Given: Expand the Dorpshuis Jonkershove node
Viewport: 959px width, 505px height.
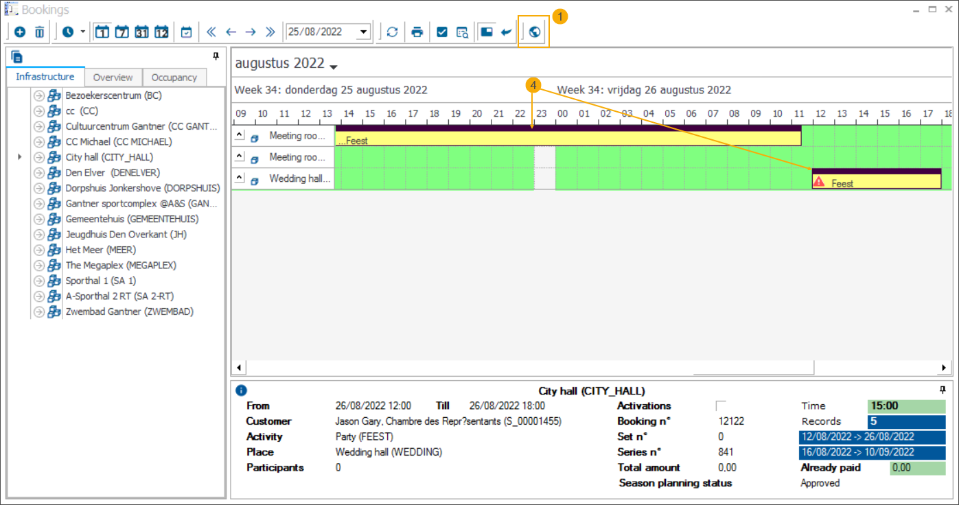Looking at the screenshot, I should click(x=38, y=188).
